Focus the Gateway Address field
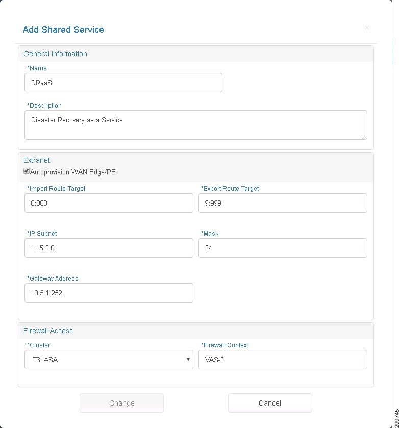The height and width of the screenshot is (428, 399). 109,293
